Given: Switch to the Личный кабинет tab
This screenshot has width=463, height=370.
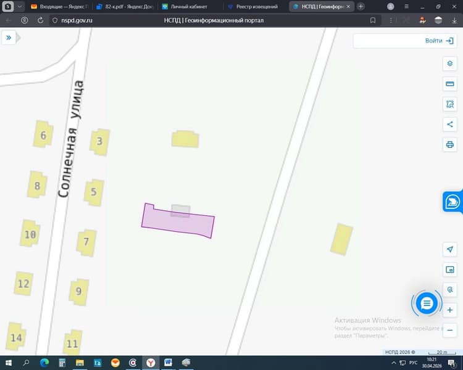Looking at the screenshot, I should (x=189, y=7).
